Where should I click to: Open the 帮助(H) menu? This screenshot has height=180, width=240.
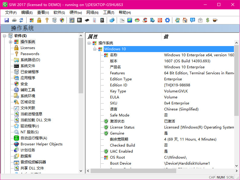coord(125,13)
